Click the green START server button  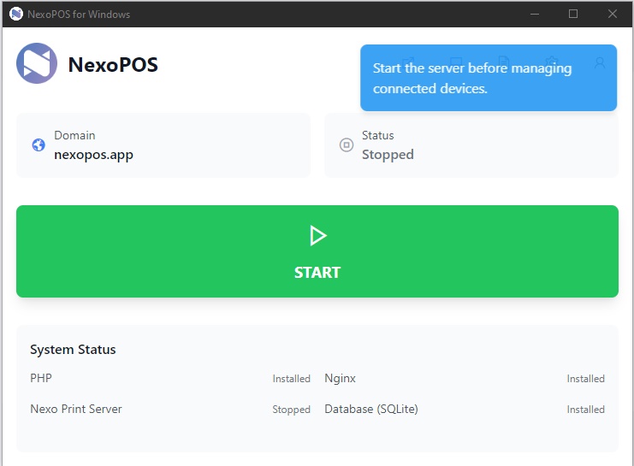click(317, 251)
